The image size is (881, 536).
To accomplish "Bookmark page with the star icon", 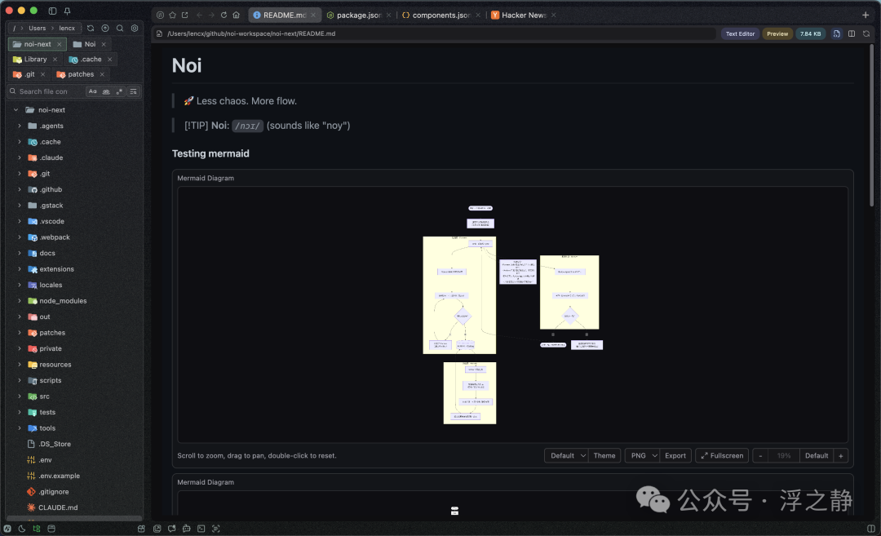I will 172,16.
